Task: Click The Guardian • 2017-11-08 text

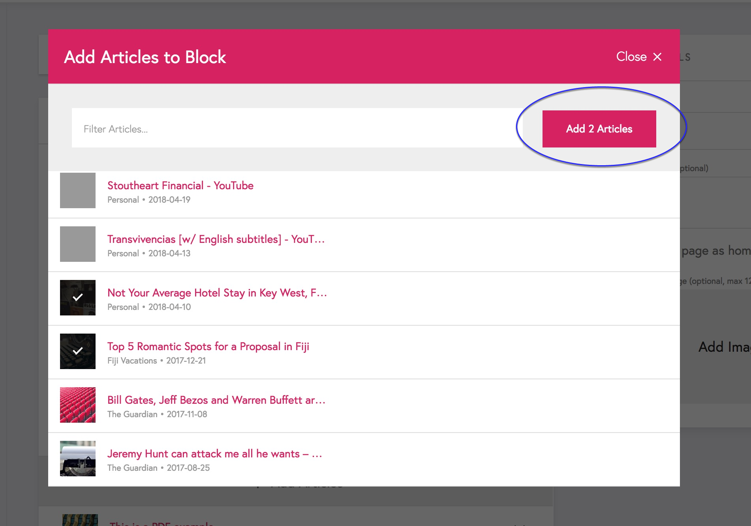Action: 157,414
